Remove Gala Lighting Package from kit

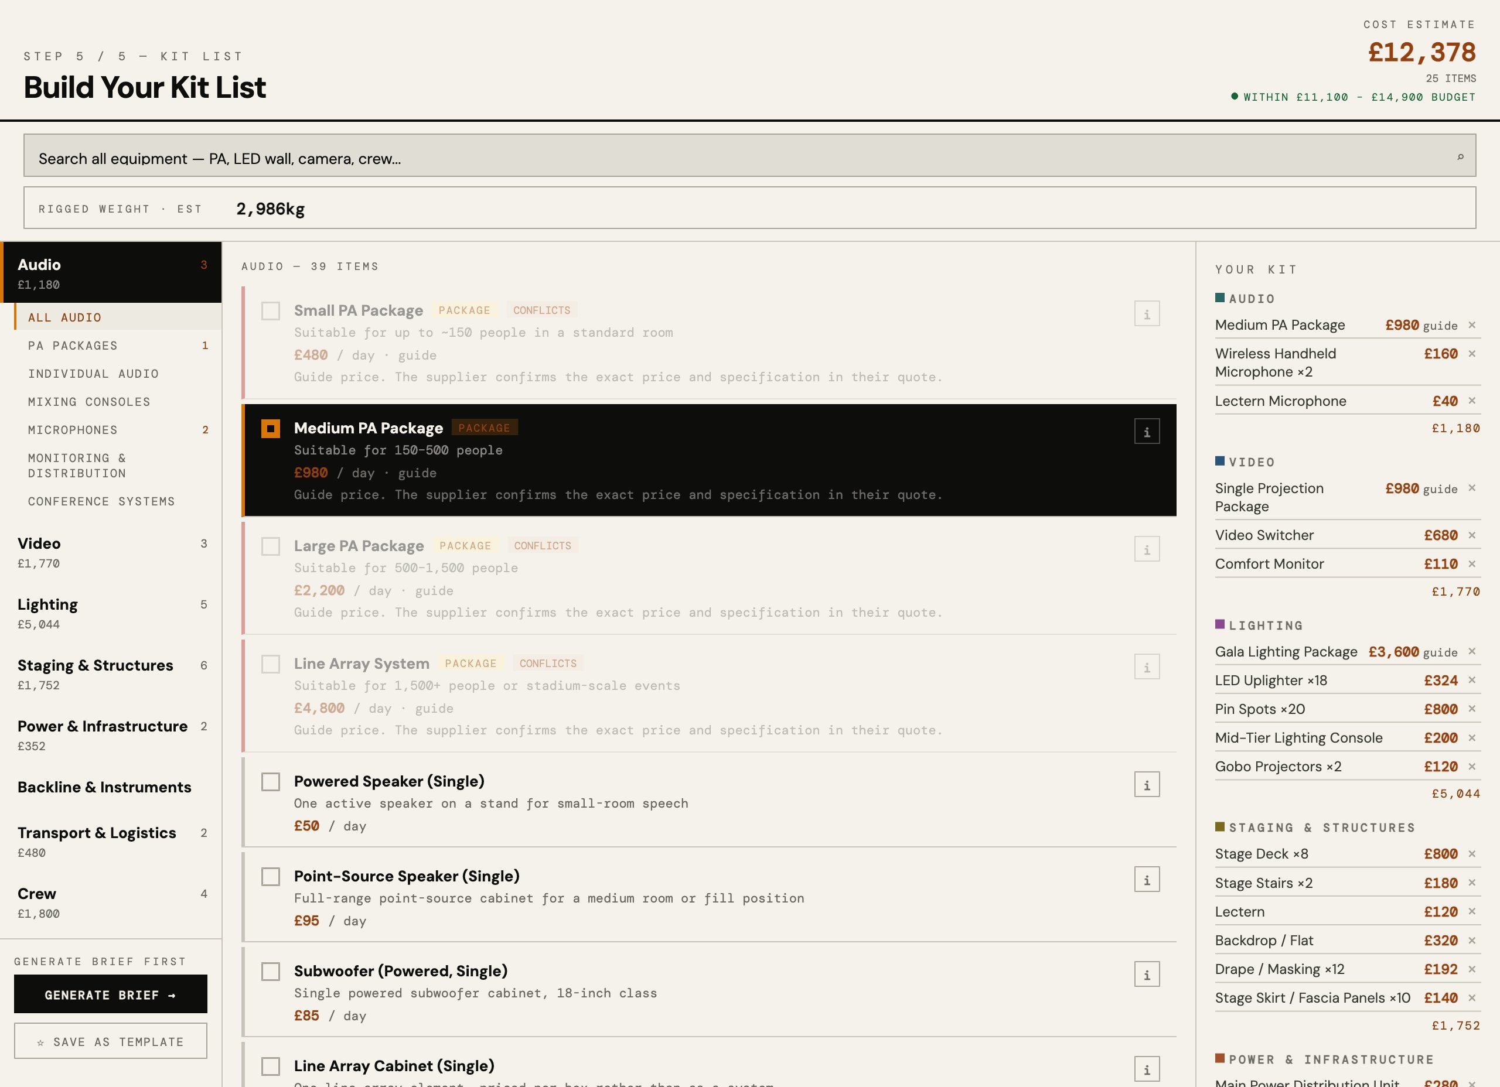pos(1472,651)
